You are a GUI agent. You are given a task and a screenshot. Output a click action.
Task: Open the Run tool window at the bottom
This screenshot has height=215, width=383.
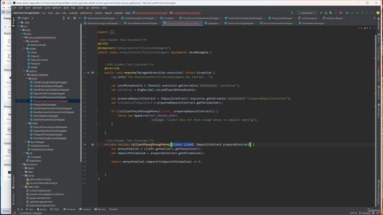point(30,209)
